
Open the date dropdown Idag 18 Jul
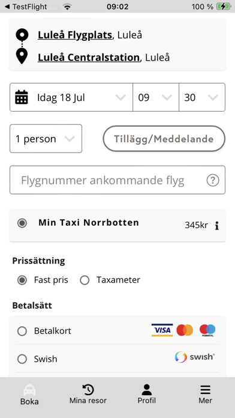pyautogui.click(x=71, y=97)
